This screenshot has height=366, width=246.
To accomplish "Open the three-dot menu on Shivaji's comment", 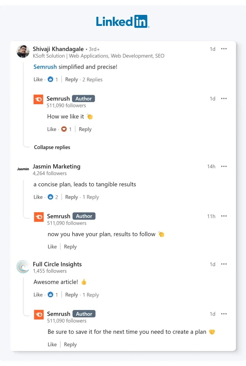I will [x=224, y=49].
